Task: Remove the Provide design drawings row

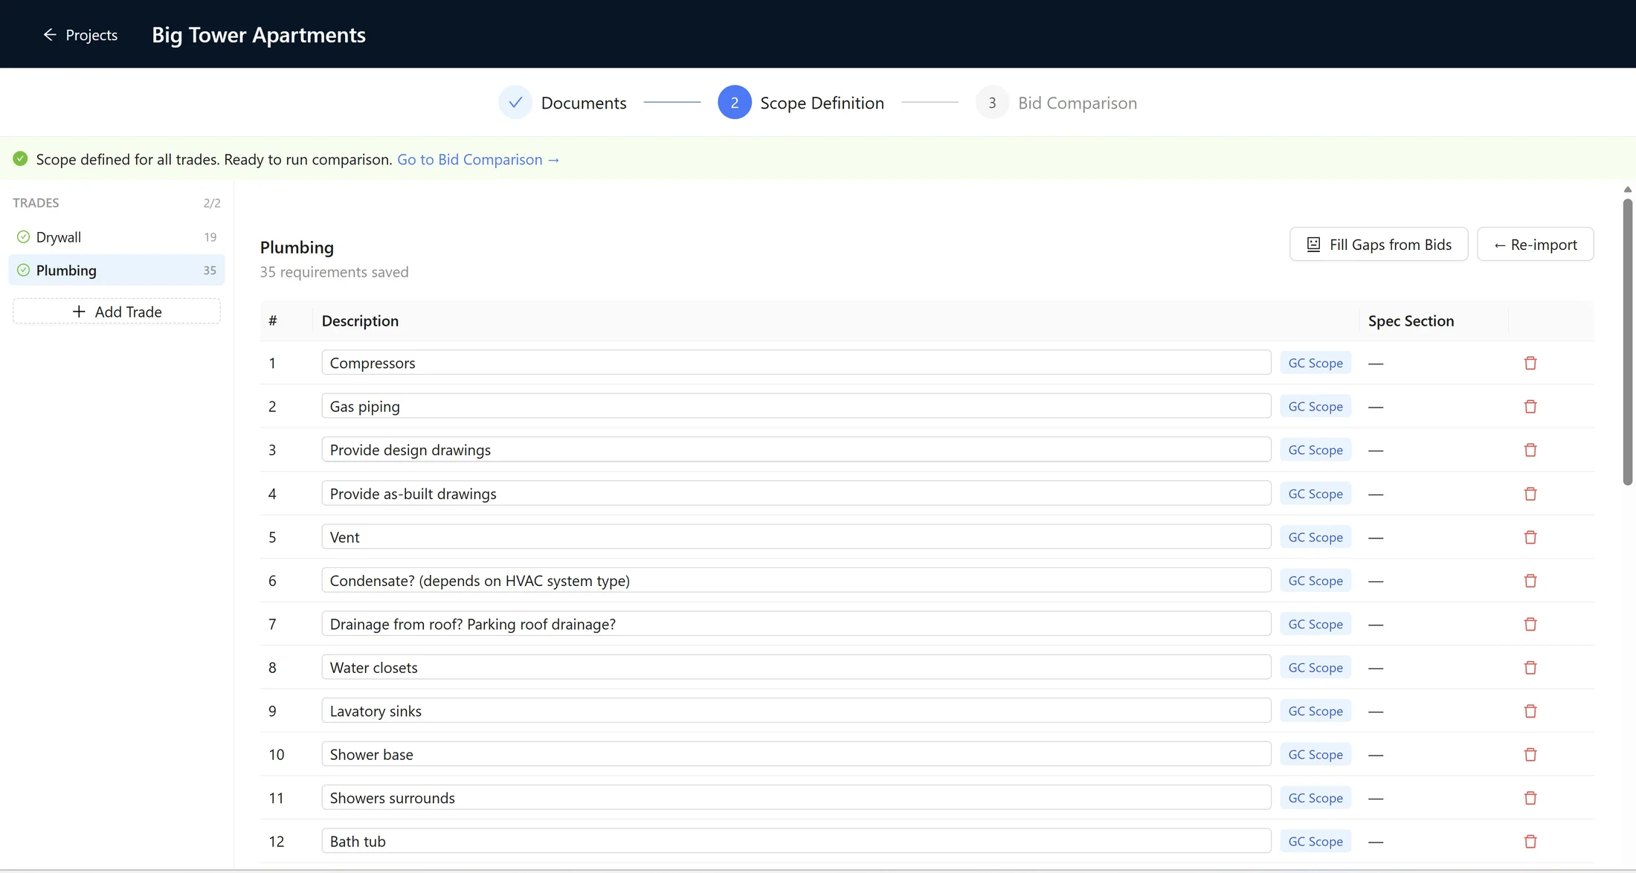Action: [1530, 450]
